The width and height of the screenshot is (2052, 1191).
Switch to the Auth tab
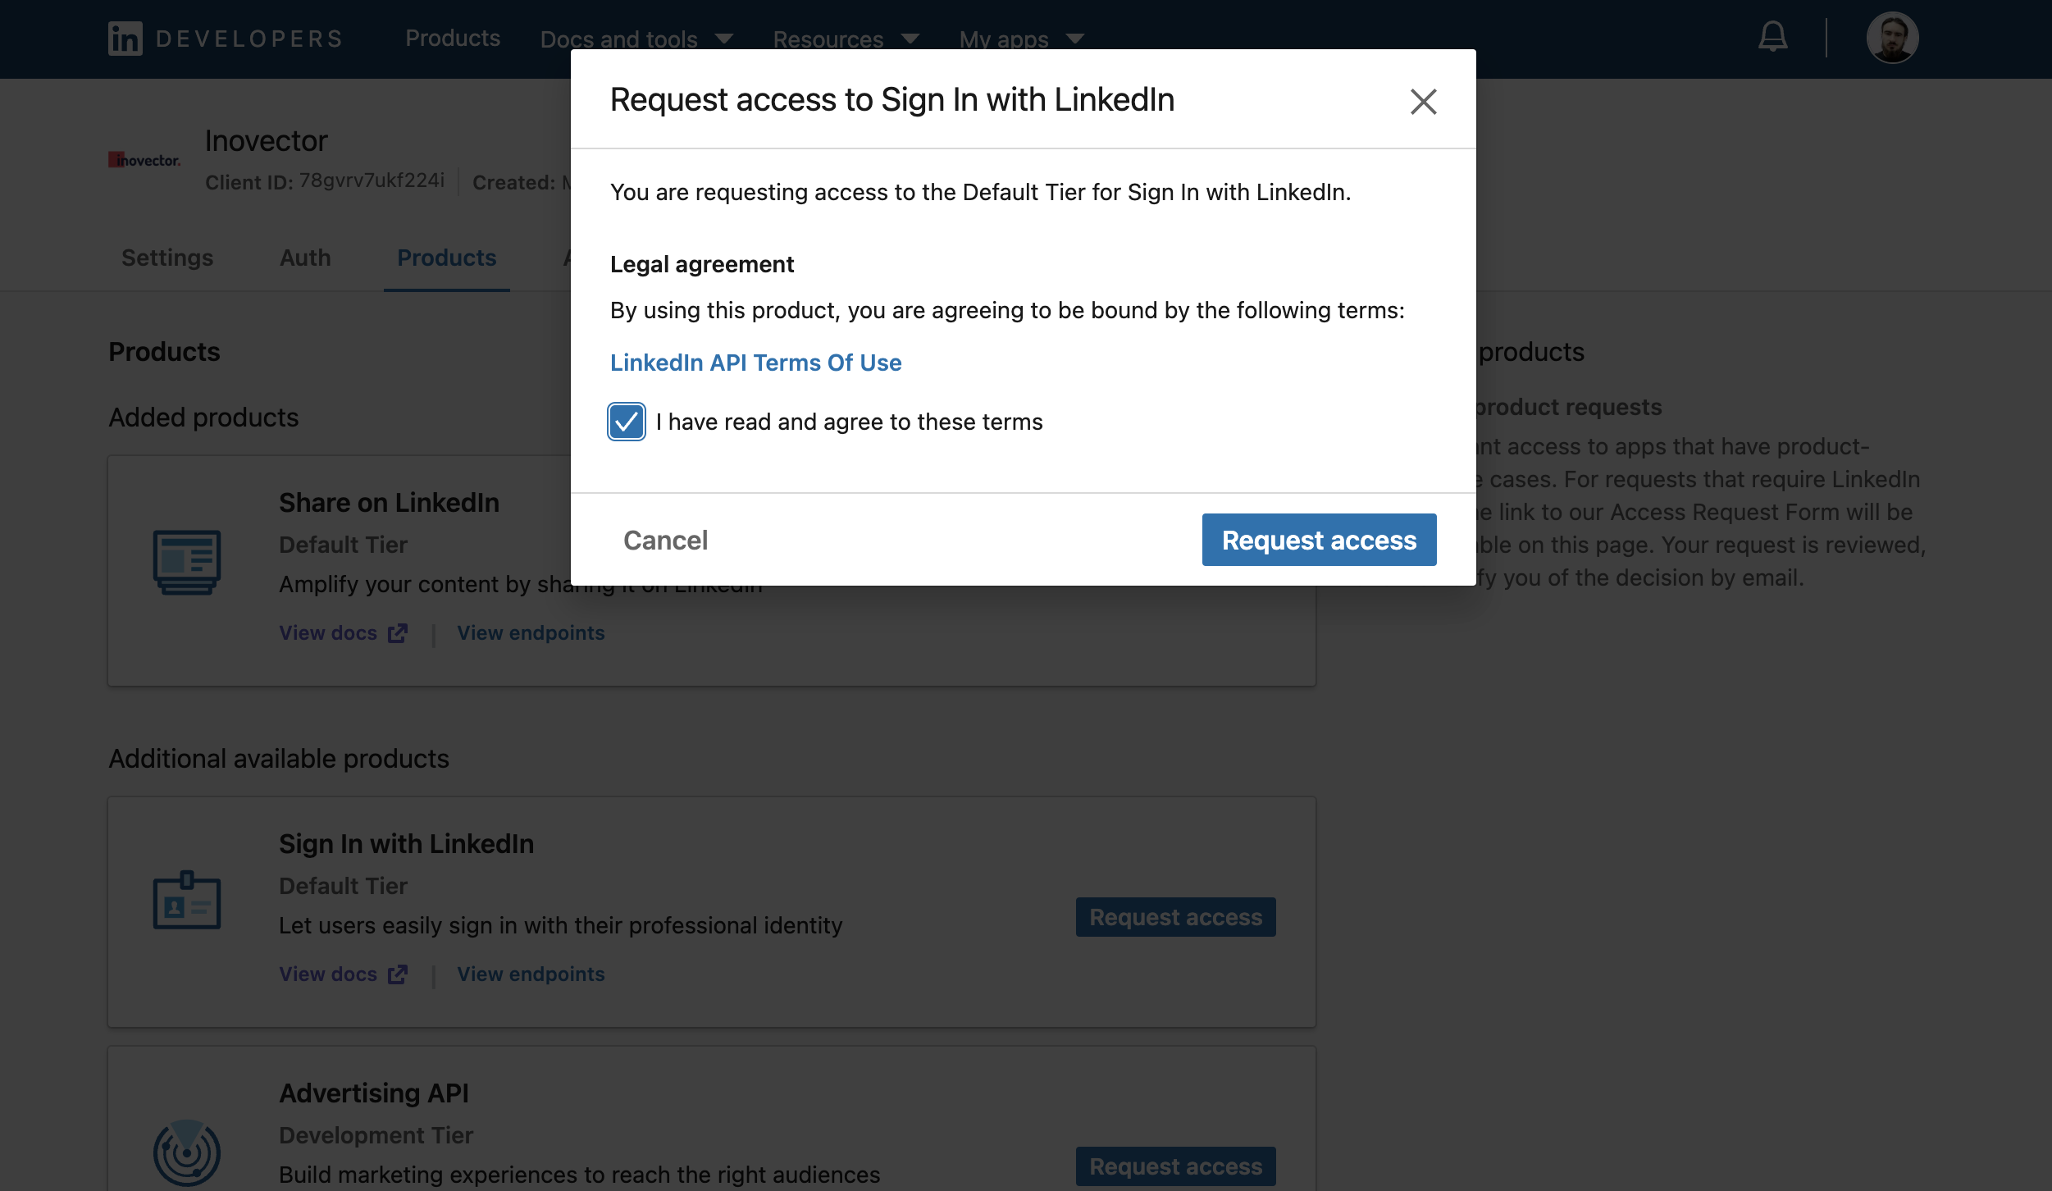point(305,258)
